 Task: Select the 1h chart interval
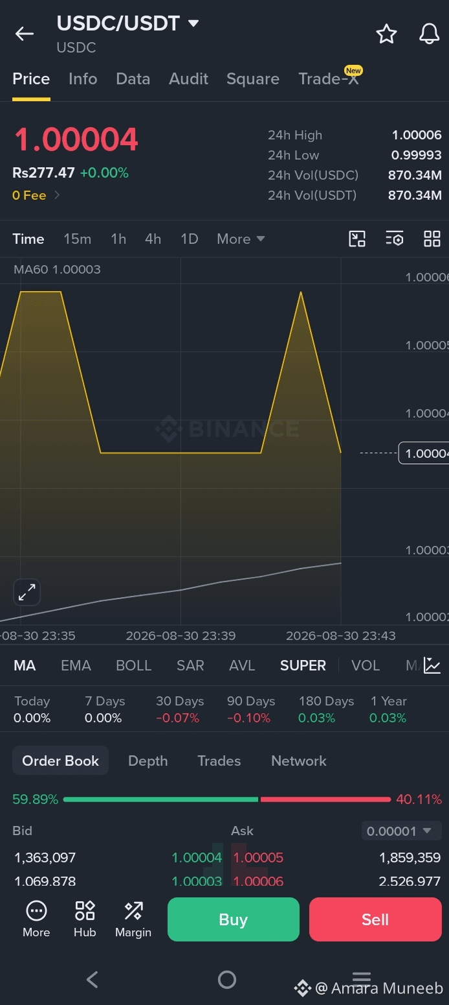click(118, 239)
